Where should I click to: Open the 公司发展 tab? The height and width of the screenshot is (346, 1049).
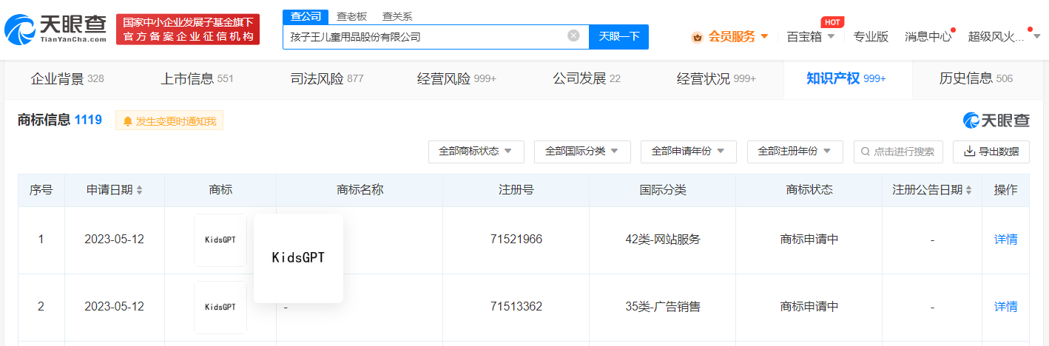point(586,79)
